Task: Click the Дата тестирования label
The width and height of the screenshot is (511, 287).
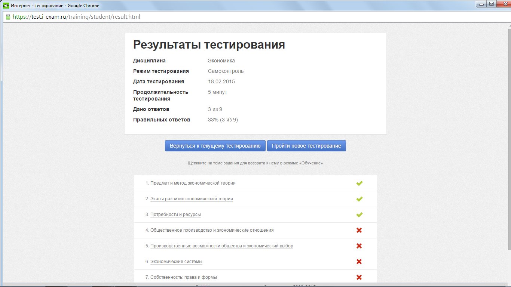Action: (x=159, y=81)
